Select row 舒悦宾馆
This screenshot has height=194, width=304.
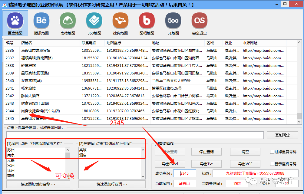[150, 65]
